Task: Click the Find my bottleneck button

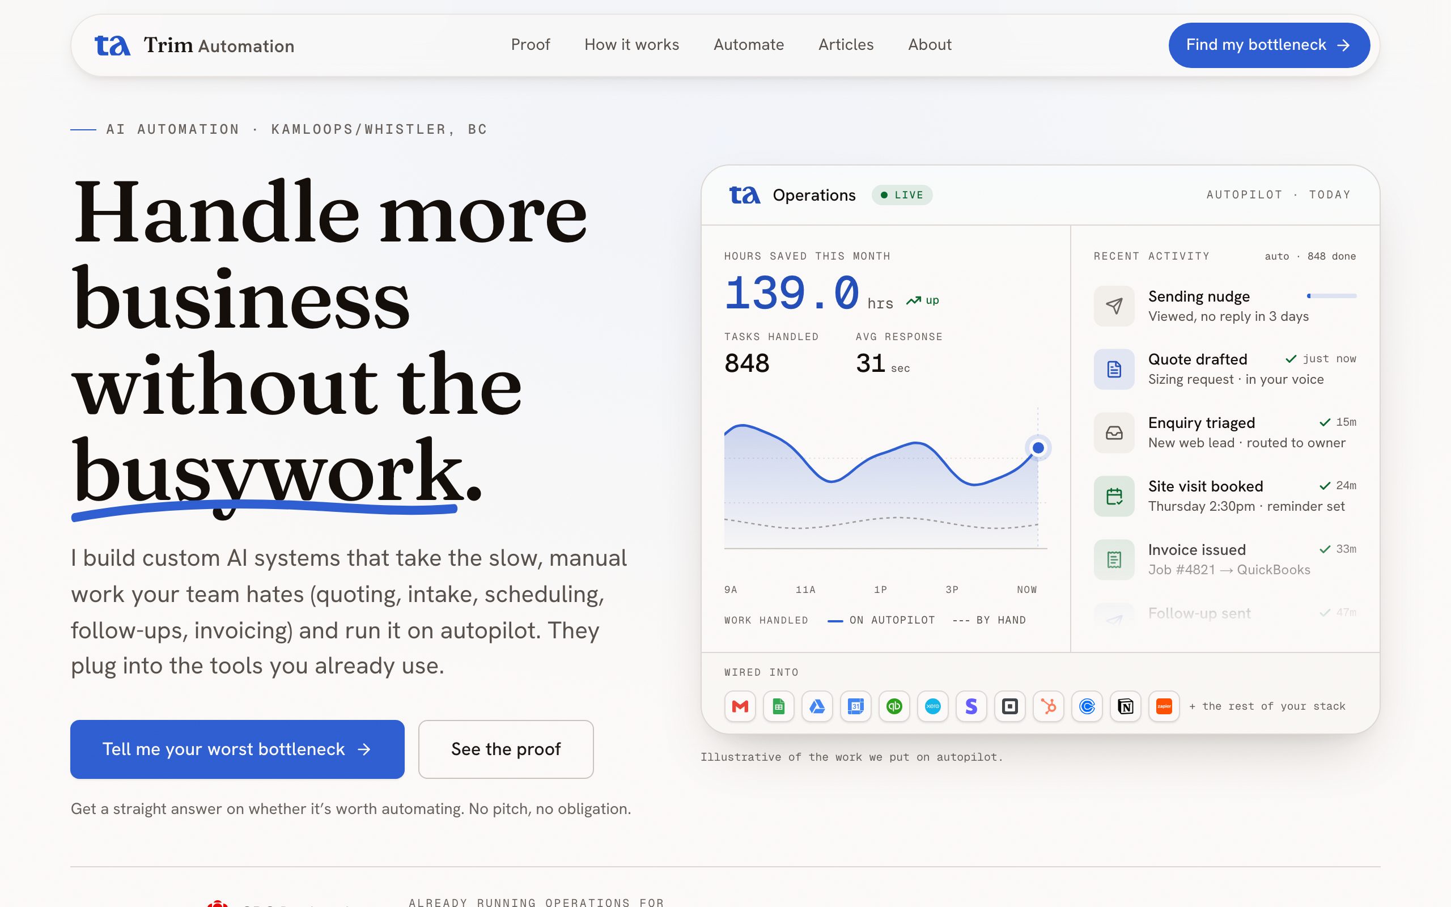Action: [1268, 45]
